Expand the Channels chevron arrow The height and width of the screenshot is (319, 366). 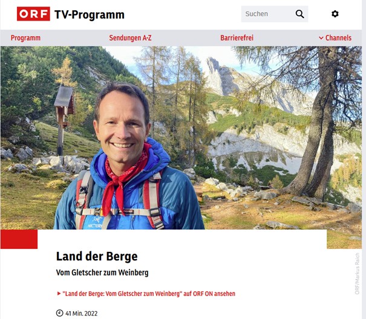321,38
